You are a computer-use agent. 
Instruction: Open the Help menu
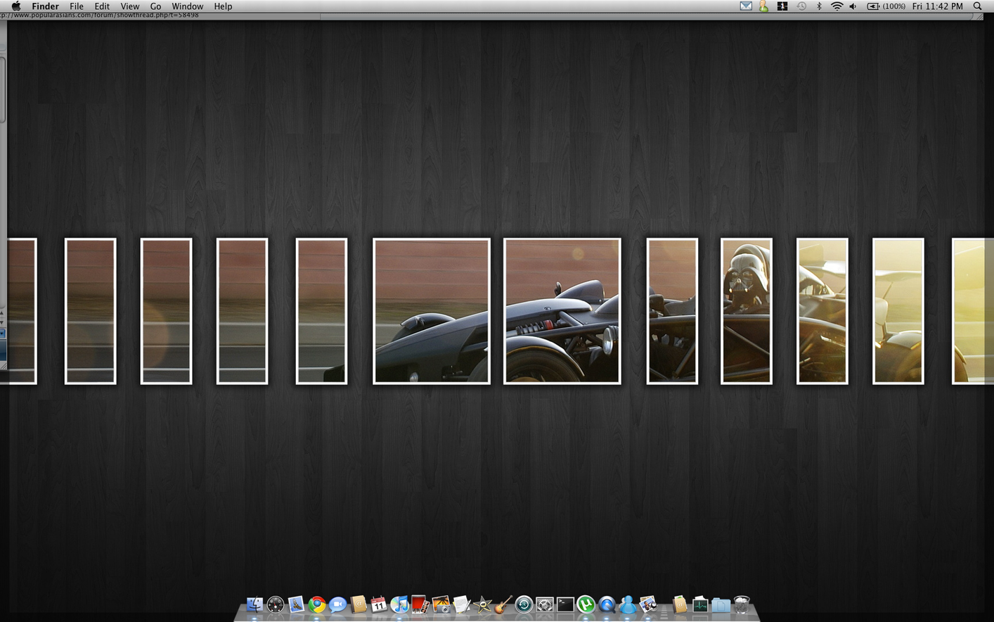point(223,6)
